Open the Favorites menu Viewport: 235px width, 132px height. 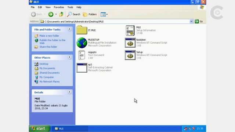59,7
